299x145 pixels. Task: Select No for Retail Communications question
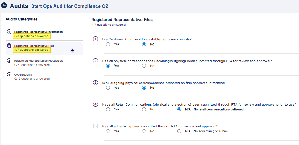click(144, 109)
